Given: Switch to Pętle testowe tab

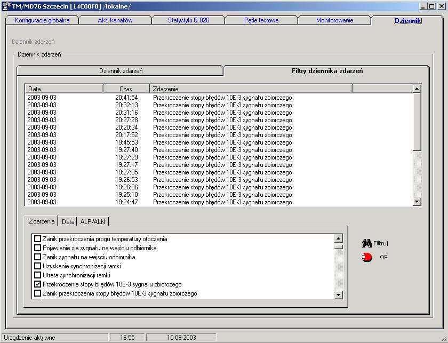Looking at the screenshot, I should [x=261, y=20].
